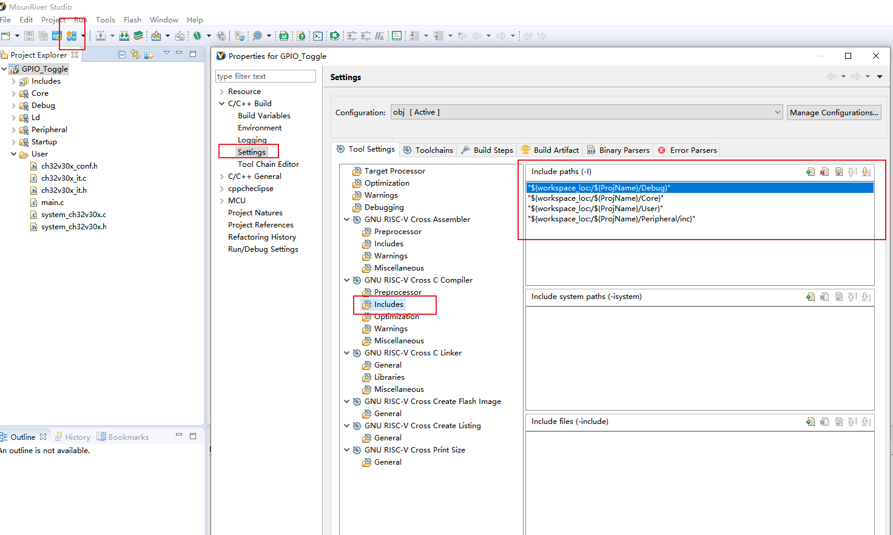The image size is (893, 535).
Task: Select the ProjName/Peripheral/inc include path
Action: pos(699,219)
